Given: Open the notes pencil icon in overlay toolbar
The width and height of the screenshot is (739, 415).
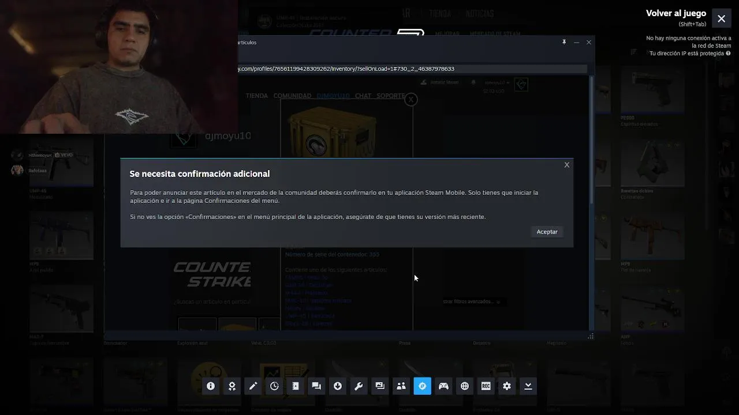Looking at the screenshot, I should [x=253, y=386].
